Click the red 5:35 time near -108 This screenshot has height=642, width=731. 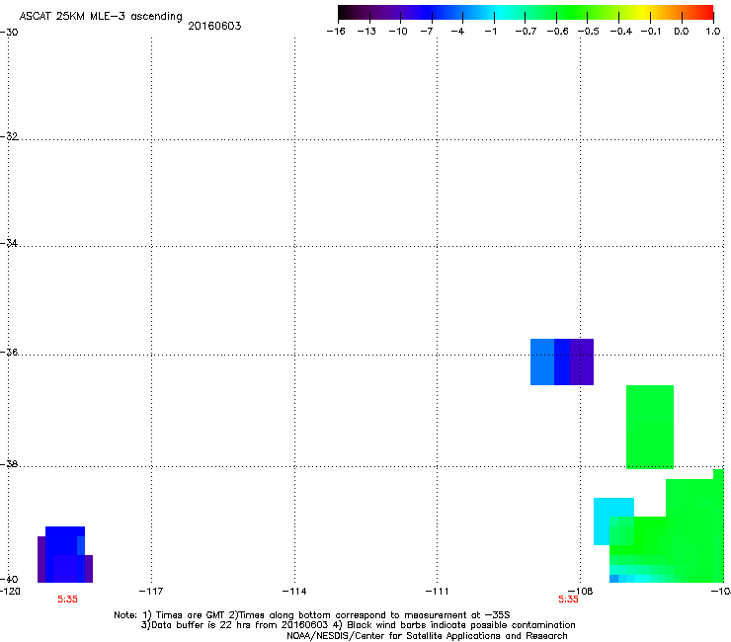click(568, 600)
